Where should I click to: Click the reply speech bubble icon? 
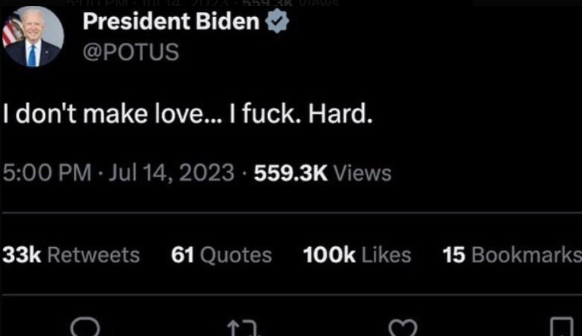[x=85, y=327]
